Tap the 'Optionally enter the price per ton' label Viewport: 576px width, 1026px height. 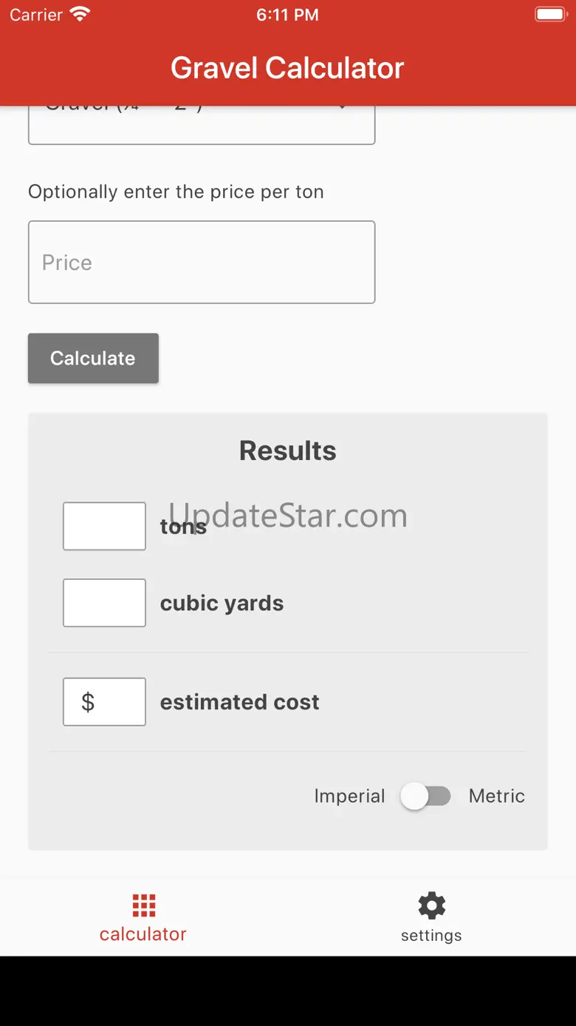point(176,192)
